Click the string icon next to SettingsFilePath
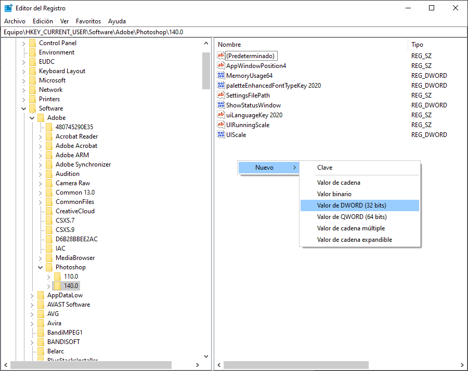 (221, 94)
